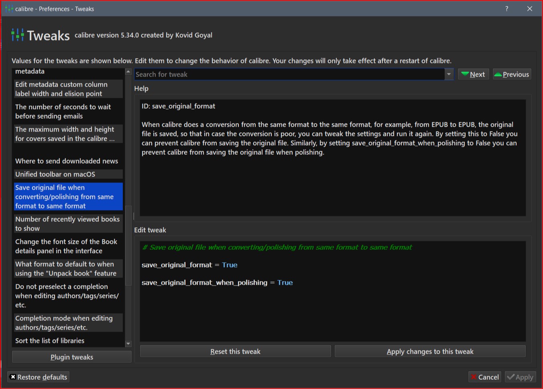Select 'The maximum width and height for covers' tweak
The image size is (543, 389).
(x=68, y=134)
